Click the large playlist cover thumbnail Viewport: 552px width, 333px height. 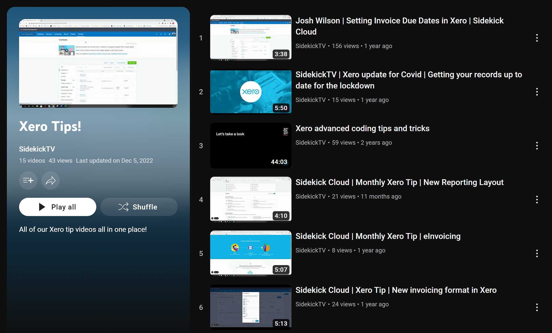pyautogui.click(x=98, y=63)
